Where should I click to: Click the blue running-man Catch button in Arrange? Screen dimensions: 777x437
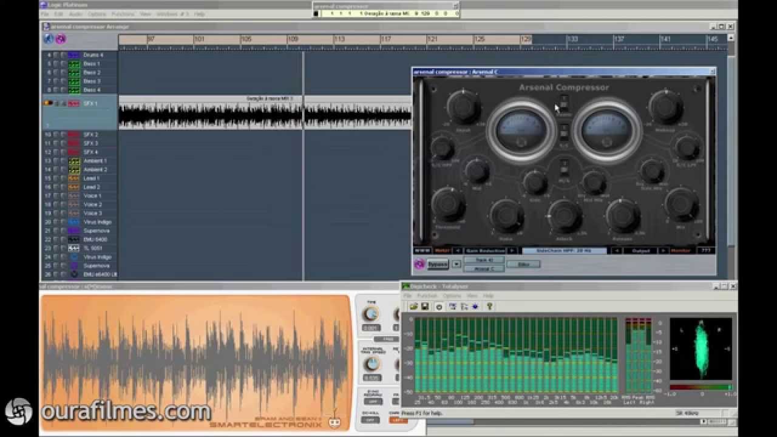tap(49, 39)
